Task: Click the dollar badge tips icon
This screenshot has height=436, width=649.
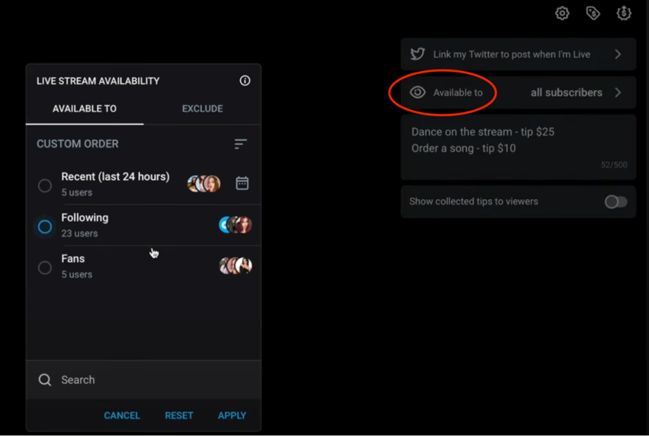Action: pos(624,13)
